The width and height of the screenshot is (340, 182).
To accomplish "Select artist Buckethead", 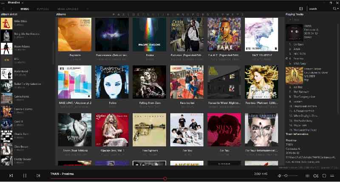I will 26,73.
